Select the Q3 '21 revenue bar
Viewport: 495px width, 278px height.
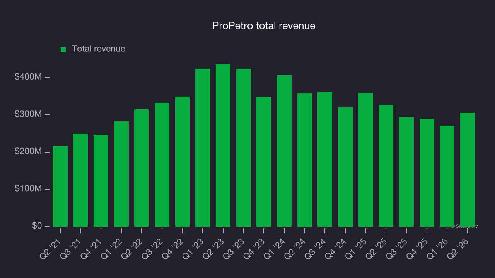pos(80,180)
